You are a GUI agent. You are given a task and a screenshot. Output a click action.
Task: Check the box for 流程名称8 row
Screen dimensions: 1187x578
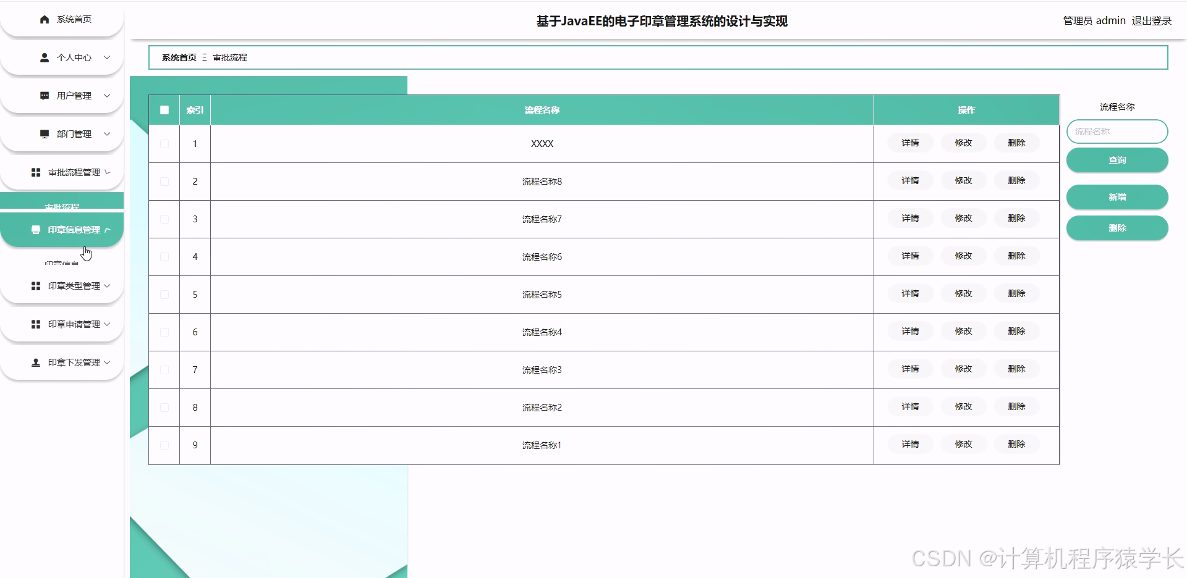point(164,182)
